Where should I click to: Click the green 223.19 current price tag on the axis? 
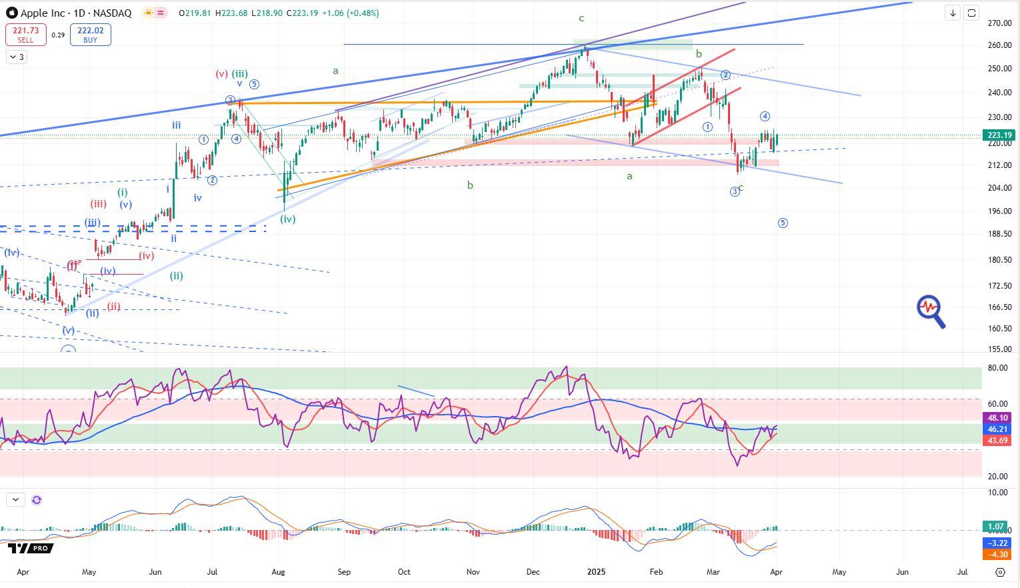tap(999, 135)
